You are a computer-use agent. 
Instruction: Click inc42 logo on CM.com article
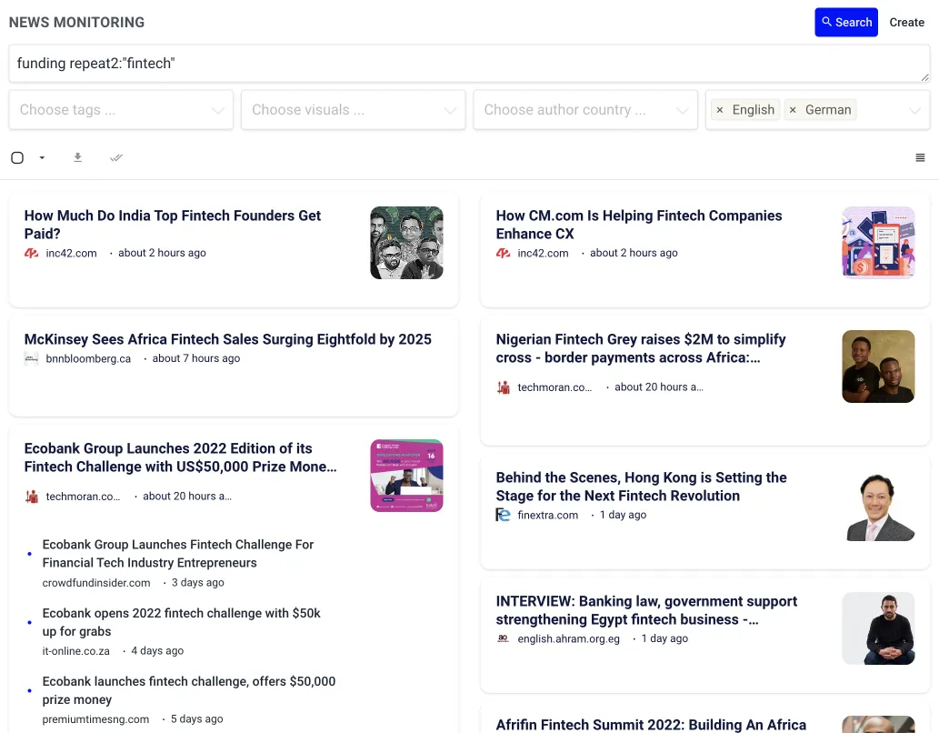point(503,254)
